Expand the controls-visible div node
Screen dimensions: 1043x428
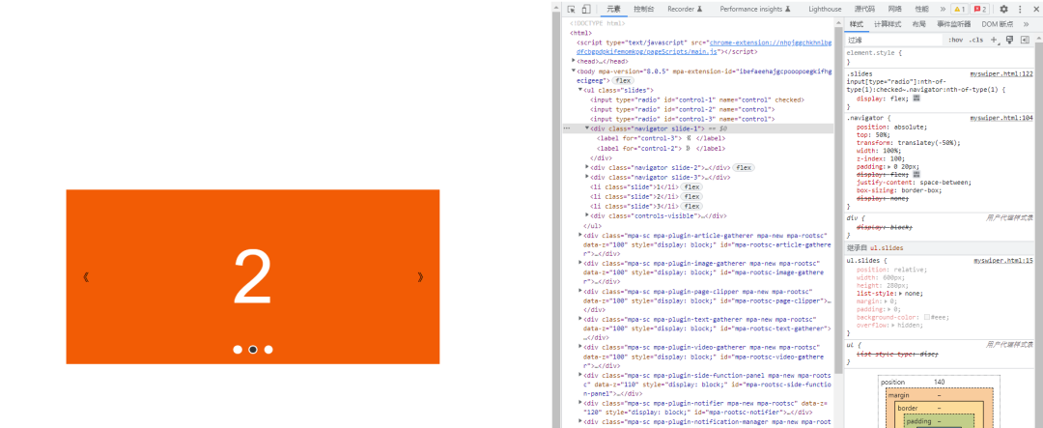587,215
